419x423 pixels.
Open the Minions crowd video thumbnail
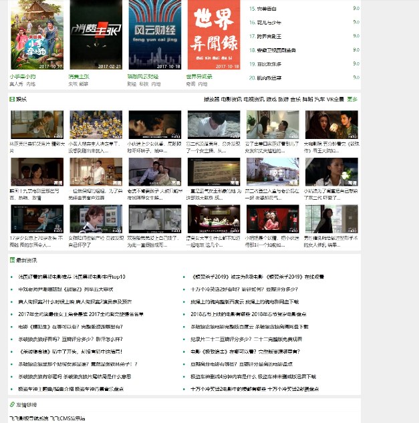96,125
